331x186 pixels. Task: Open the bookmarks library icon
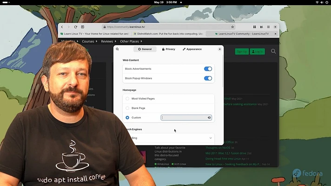(262, 27)
